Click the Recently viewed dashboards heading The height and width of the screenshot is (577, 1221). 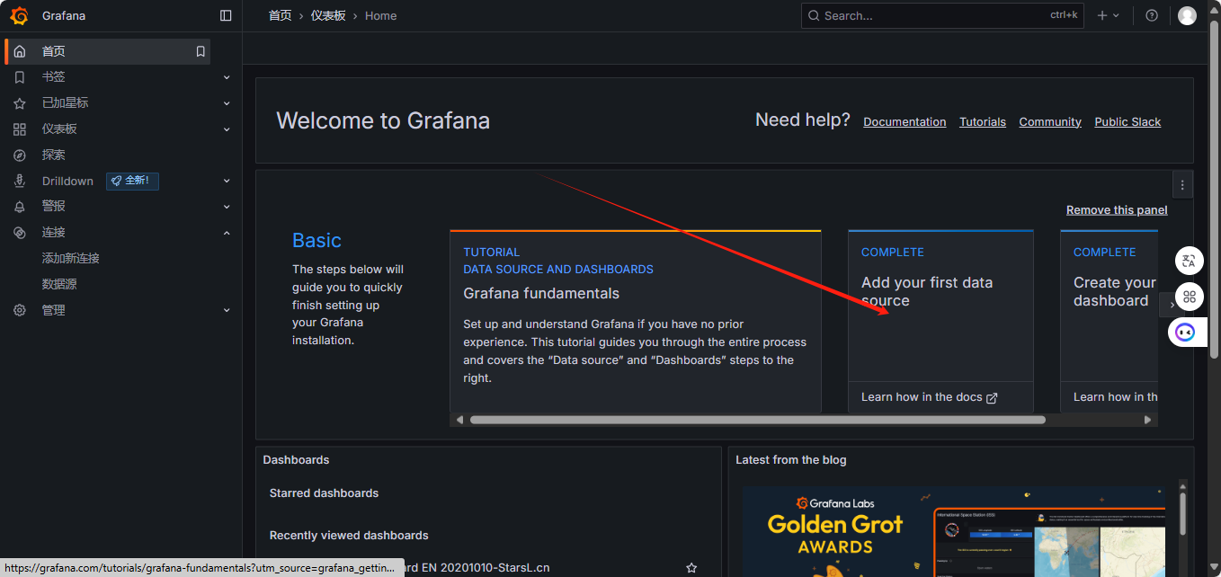point(349,536)
